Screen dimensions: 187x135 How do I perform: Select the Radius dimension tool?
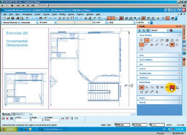click(142, 92)
